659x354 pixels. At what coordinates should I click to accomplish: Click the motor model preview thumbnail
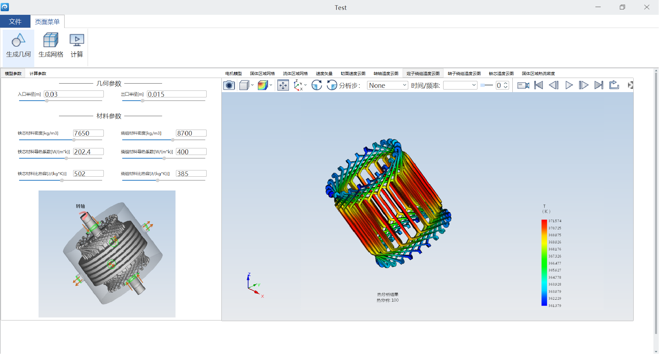[107, 254]
